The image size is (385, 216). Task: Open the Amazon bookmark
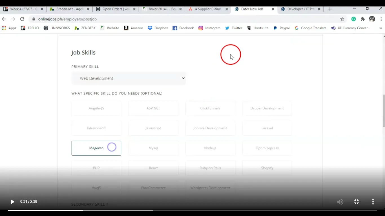[133, 28]
